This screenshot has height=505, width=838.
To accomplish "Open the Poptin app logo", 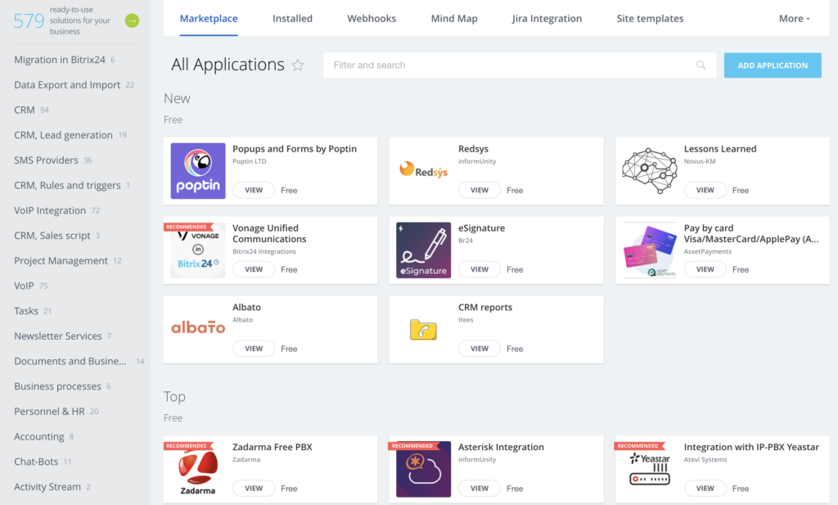I will click(x=198, y=171).
